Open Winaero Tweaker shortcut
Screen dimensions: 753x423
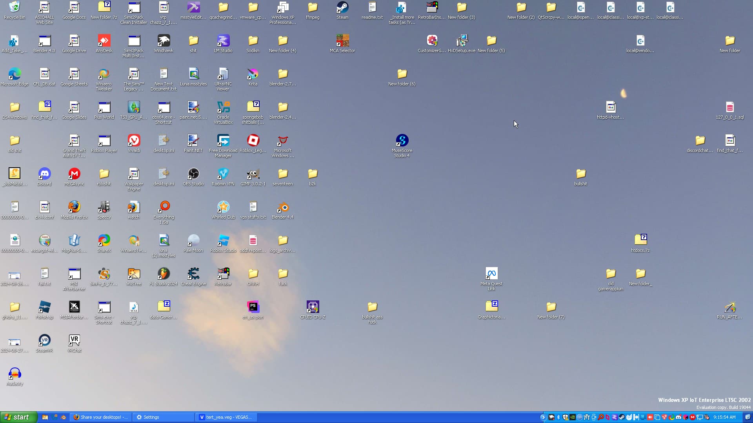tap(104, 80)
